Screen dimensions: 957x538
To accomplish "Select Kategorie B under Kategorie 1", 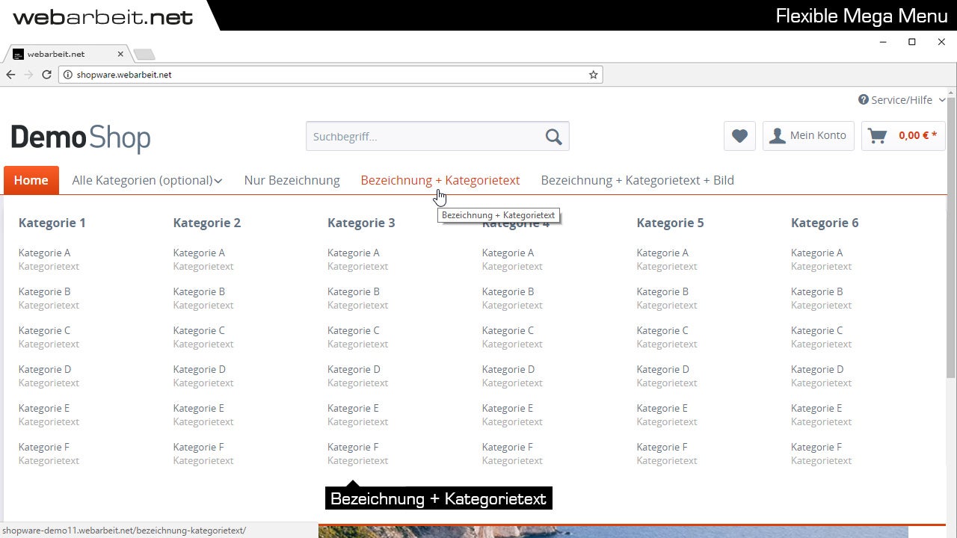I will coord(45,291).
